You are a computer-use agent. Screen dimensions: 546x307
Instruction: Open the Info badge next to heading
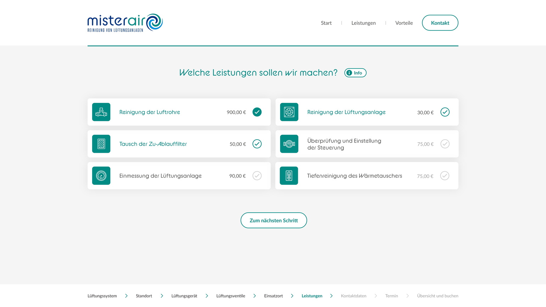coord(355,73)
